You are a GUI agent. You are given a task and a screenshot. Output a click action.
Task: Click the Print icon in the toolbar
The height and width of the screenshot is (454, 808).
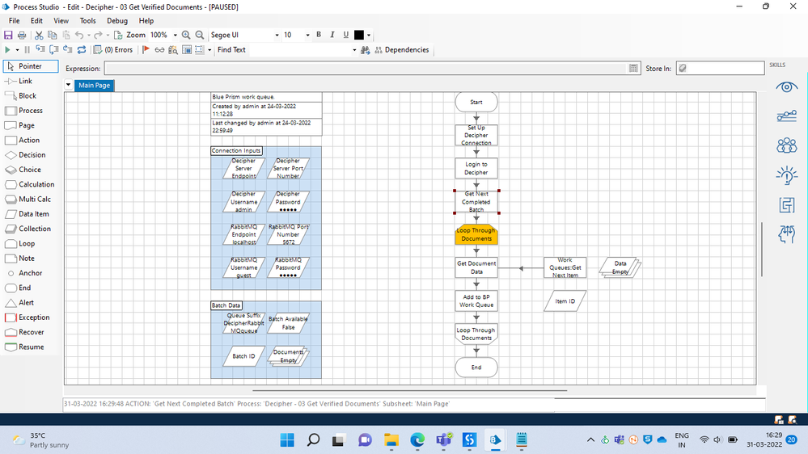tap(22, 36)
